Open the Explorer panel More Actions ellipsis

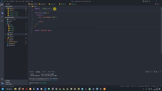(x=26, y=4)
